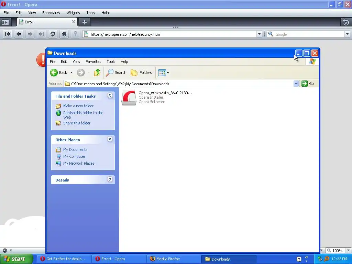The image size is (352, 264).
Task: Click the help question mark tray icon
Action: 299,259
